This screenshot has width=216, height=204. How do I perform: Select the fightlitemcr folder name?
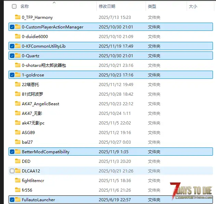[33, 180]
